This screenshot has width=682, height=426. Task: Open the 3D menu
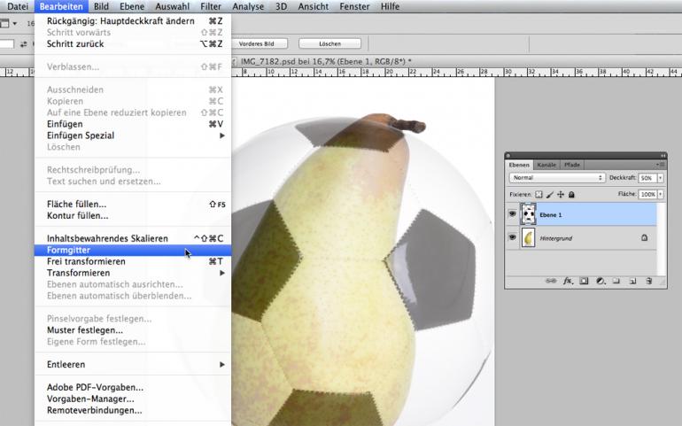click(281, 6)
